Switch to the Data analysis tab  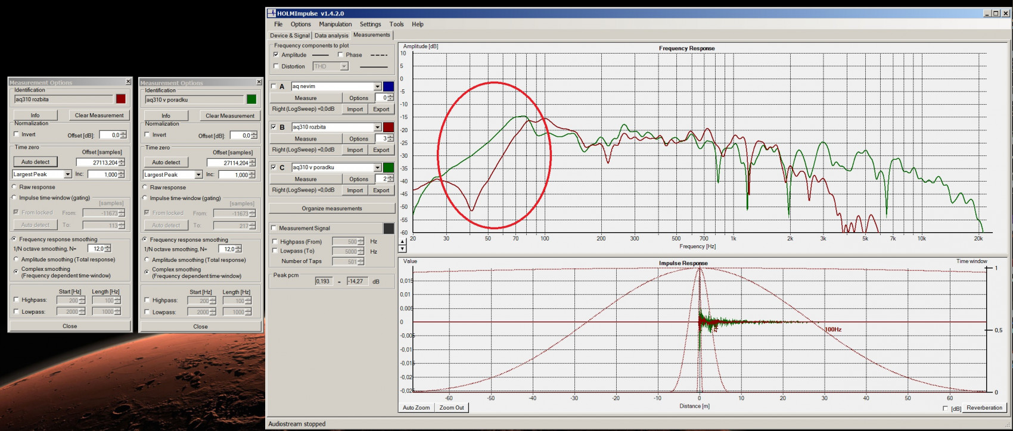pyautogui.click(x=331, y=36)
